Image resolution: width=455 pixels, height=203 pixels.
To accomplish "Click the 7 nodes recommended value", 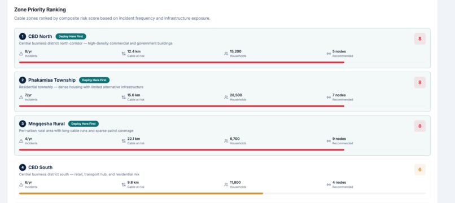I will tap(339, 95).
